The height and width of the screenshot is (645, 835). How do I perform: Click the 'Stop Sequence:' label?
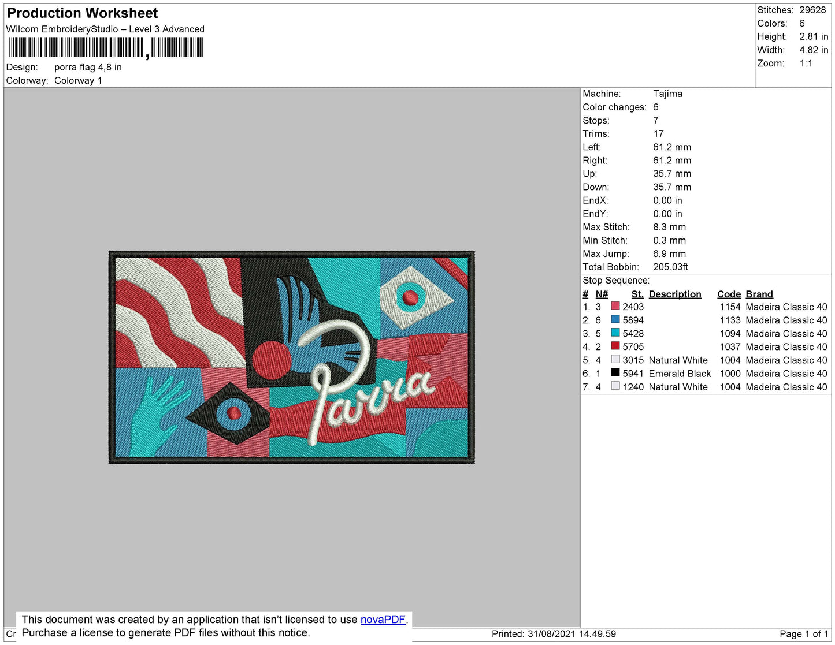pyautogui.click(x=616, y=280)
